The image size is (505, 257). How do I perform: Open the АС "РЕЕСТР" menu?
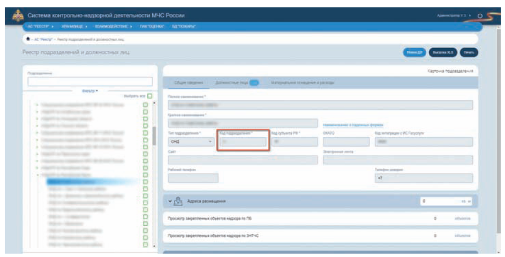[x=41, y=26]
